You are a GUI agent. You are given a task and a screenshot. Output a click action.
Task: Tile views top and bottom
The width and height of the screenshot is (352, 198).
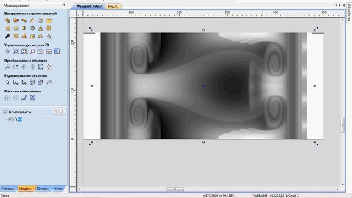tap(49, 52)
